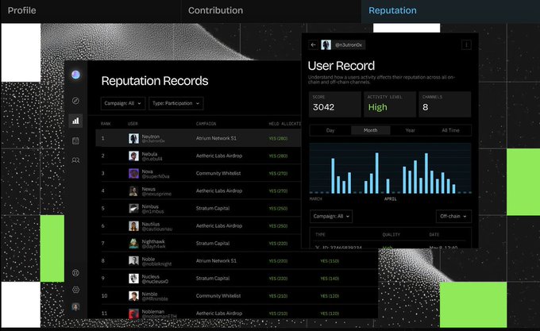This screenshot has width=540, height=331.
Task: Click Aetheric Labs Airdrop in Nebula's row
Action: coord(219,156)
